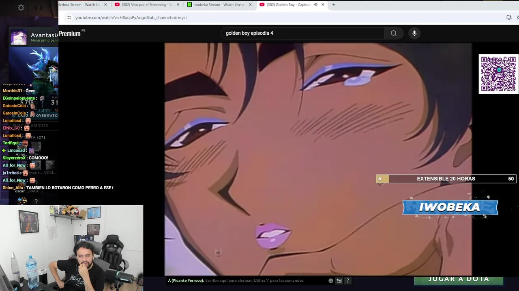Start voice search with microphone icon
This screenshot has width=519, height=291.
tap(414, 33)
